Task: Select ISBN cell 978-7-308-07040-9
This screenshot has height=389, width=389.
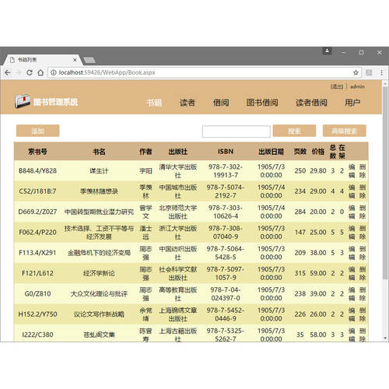Action: click(x=226, y=233)
